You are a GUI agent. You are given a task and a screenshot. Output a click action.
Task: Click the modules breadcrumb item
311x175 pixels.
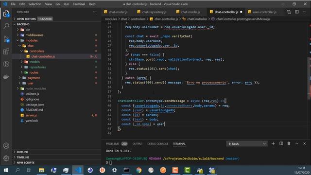111,19
